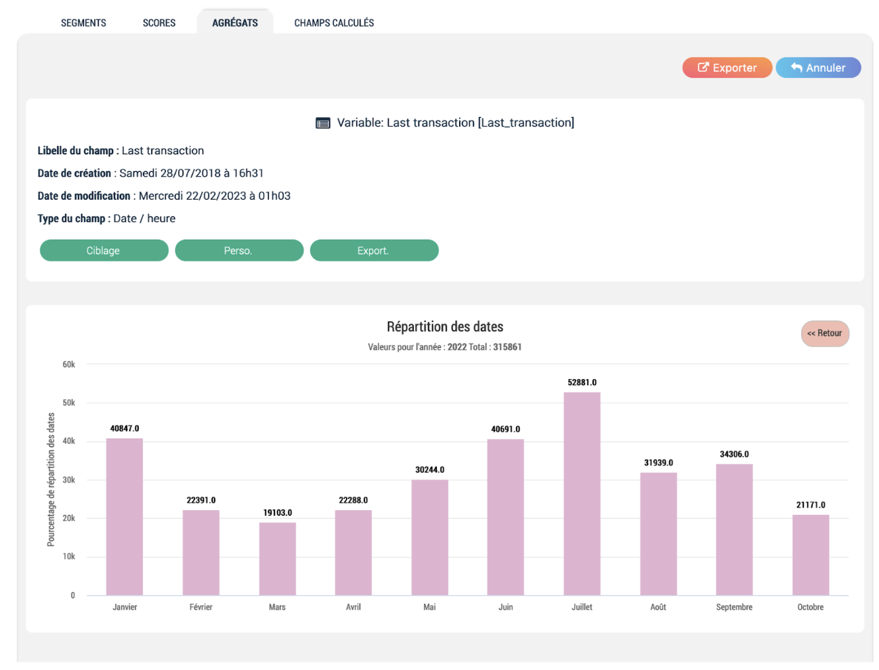Select the AGRÉGATS tab
Image resolution: width=879 pixels, height=670 pixels.
[x=235, y=22]
